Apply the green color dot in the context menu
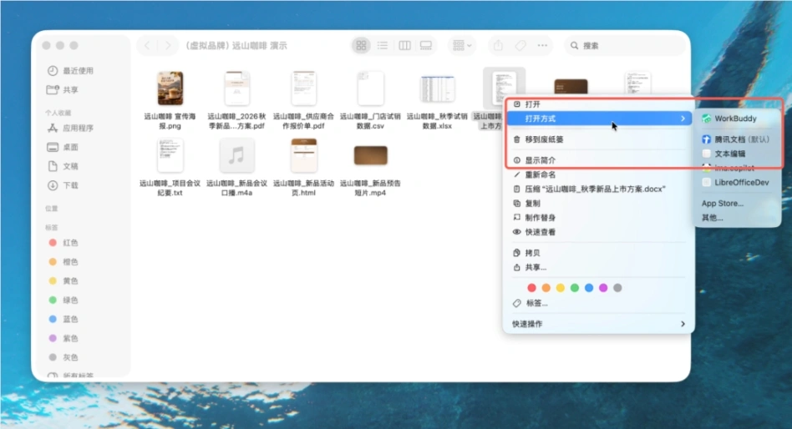Viewport: 792px width, 429px height. (x=574, y=288)
